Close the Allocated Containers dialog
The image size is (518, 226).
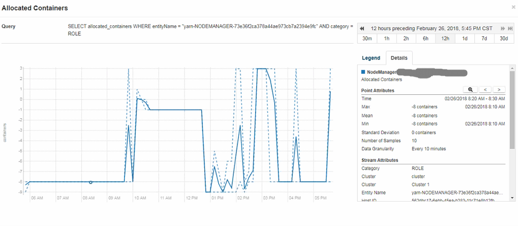pyautogui.click(x=513, y=7)
